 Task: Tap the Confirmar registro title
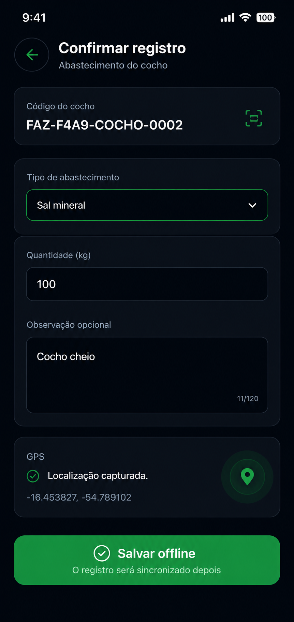tap(122, 48)
